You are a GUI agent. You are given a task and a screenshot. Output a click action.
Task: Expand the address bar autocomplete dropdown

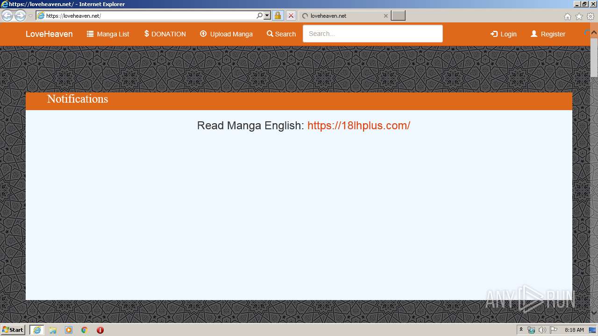267,15
